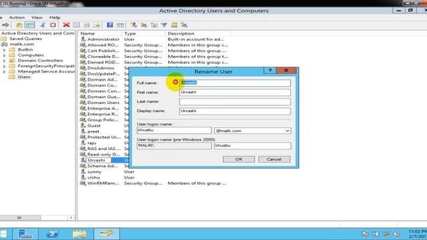Open Server Manager from the taskbar
This screenshot has width=427, height=240.
click(x=25, y=234)
